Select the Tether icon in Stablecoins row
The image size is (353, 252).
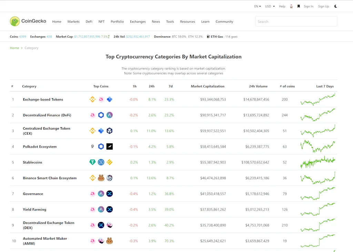92,162
